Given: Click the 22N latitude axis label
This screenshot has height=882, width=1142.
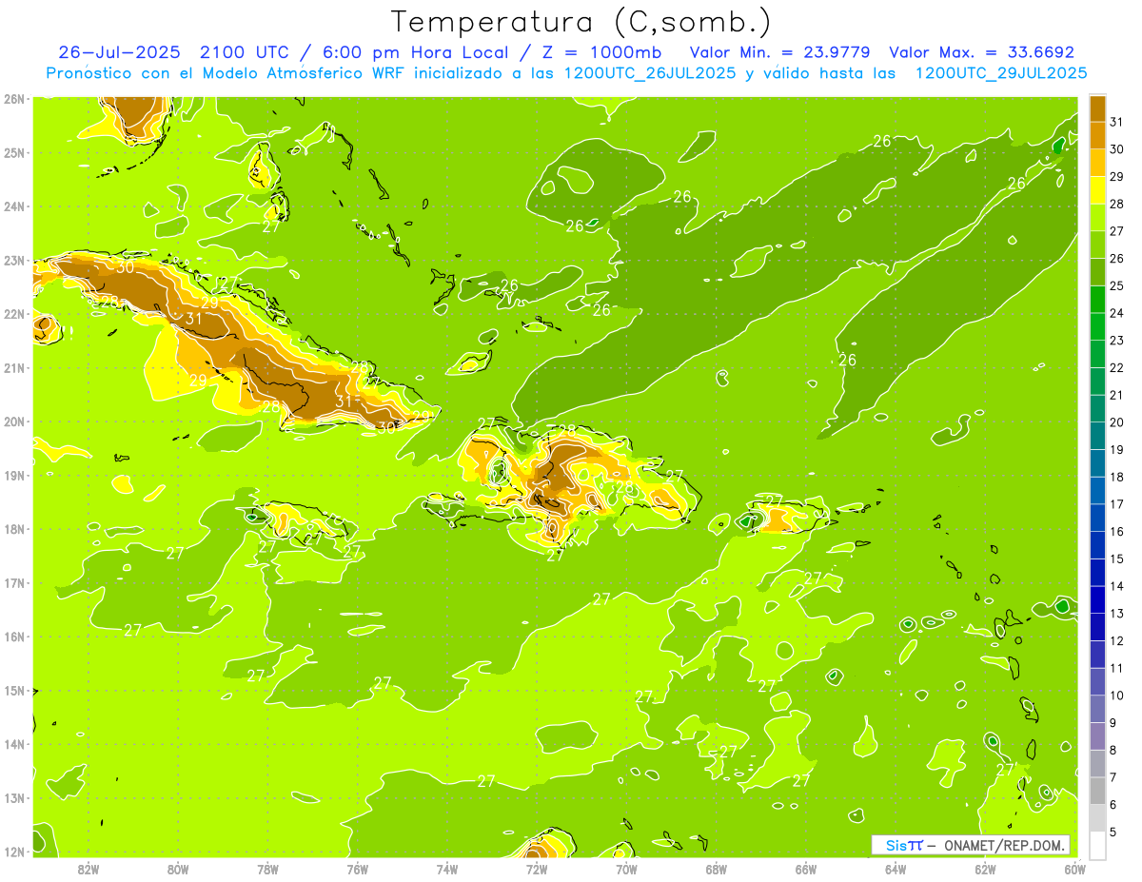Looking at the screenshot, I should [x=14, y=314].
